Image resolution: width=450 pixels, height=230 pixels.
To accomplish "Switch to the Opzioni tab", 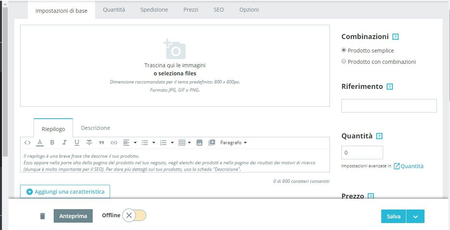I will pos(249,10).
